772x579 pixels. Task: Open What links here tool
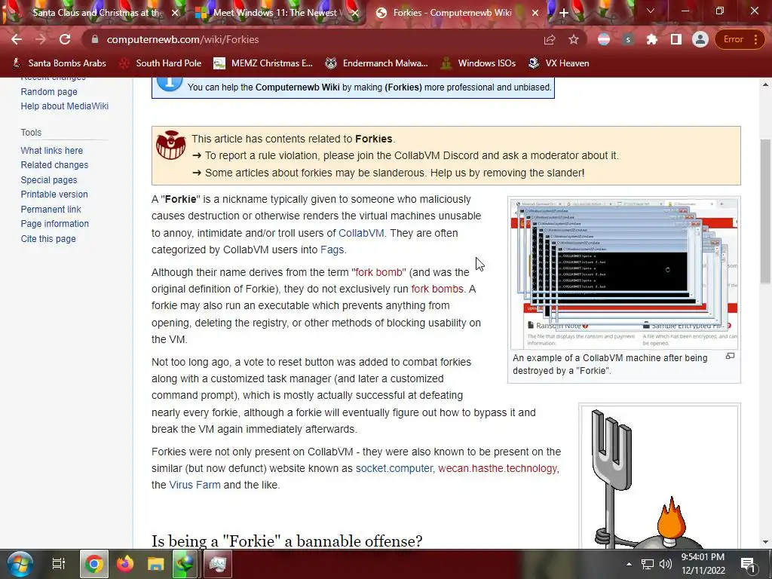point(52,150)
